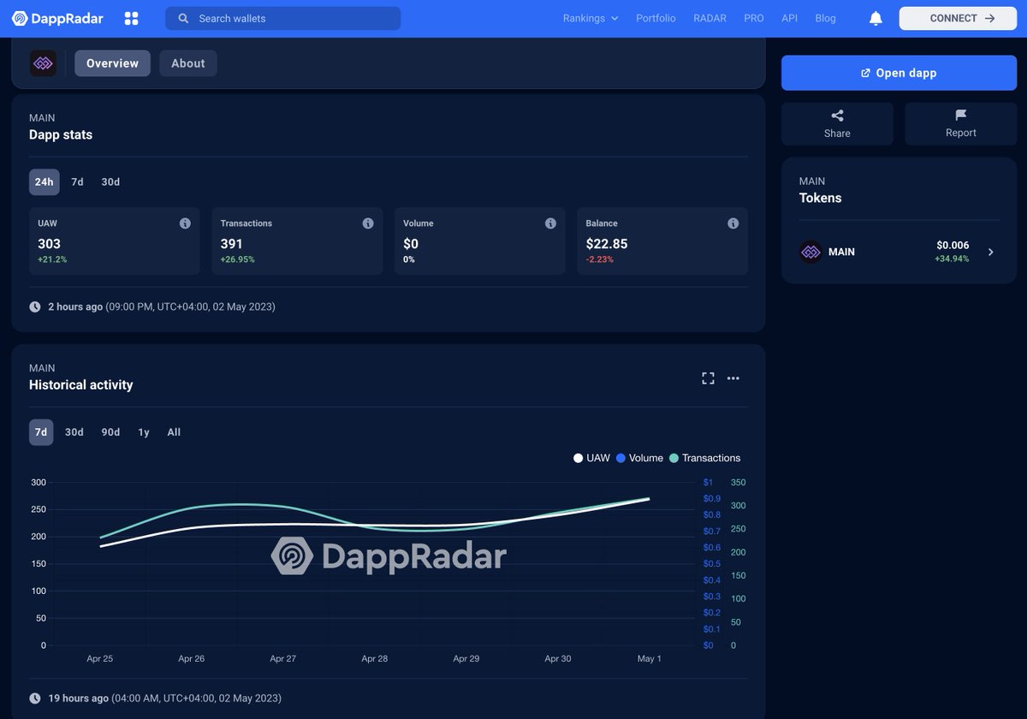Click the Apr 28 axis label
The image size is (1027, 719).
(375, 659)
